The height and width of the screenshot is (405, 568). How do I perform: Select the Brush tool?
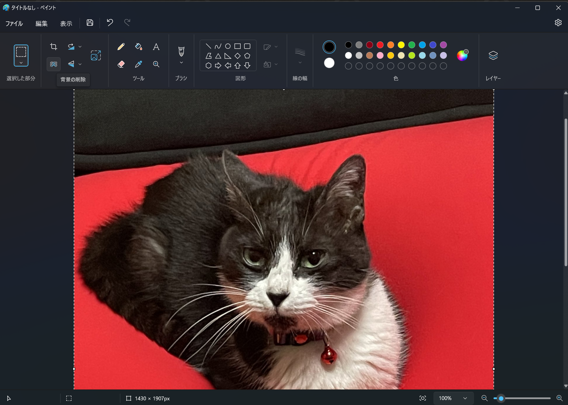click(181, 51)
